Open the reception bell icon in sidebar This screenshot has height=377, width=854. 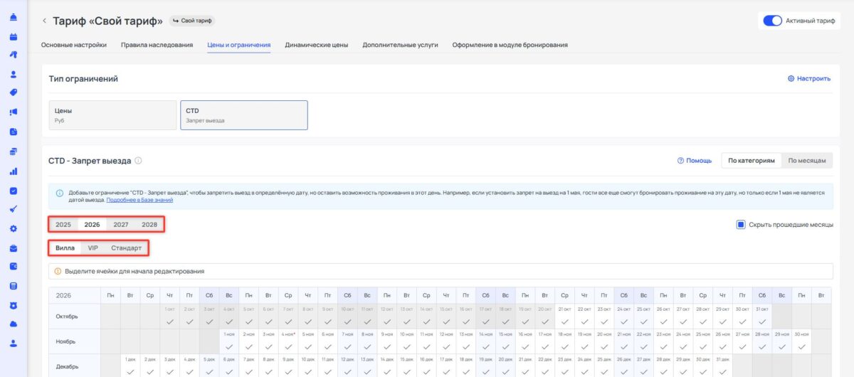click(14, 16)
